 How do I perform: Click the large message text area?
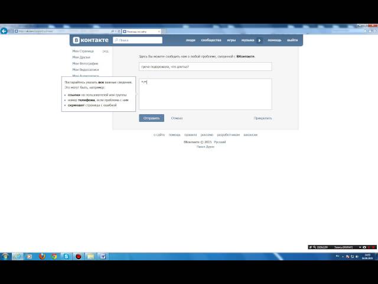(x=206, y=94)
